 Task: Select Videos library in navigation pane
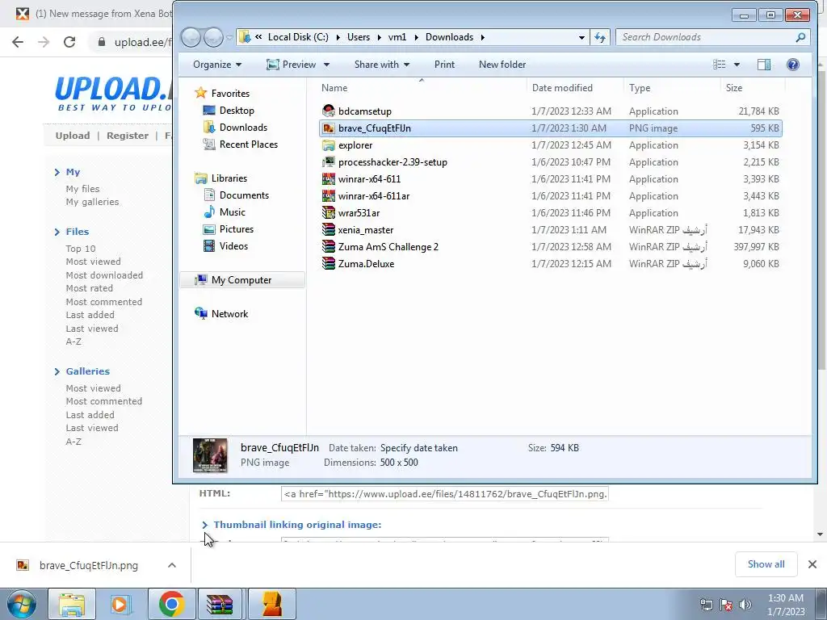point(226,245)
